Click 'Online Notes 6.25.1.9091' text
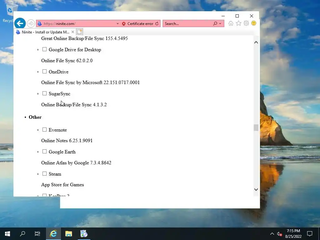 click(x=67, y=141)
